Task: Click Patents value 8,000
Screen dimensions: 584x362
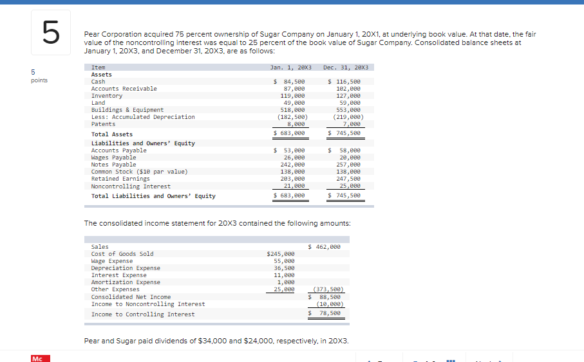Action: click(x=296, y=124)
